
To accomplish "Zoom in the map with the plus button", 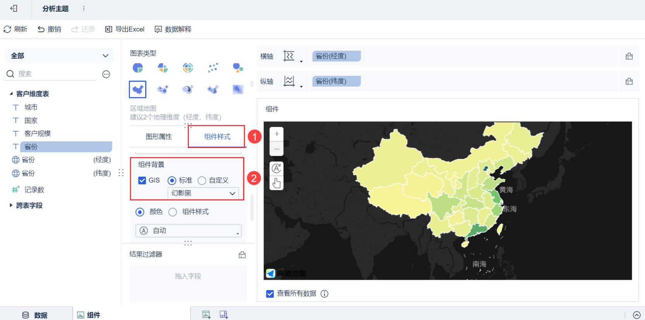I will click(x=276, y=134).
